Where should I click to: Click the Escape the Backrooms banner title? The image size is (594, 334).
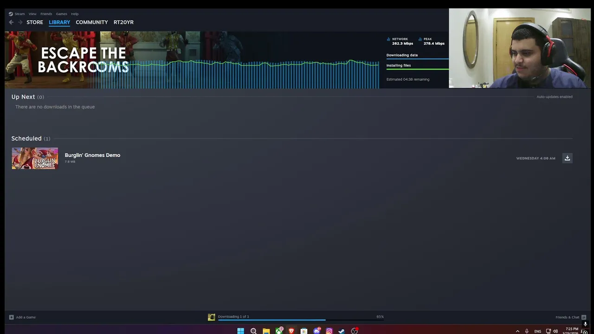(83, 60)
